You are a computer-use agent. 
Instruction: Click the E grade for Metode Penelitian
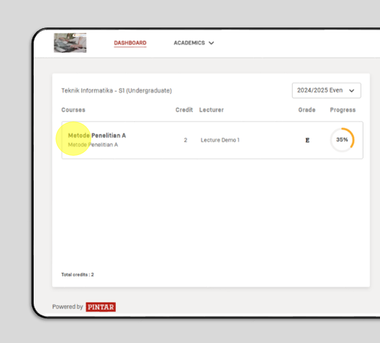coord(307,140)
